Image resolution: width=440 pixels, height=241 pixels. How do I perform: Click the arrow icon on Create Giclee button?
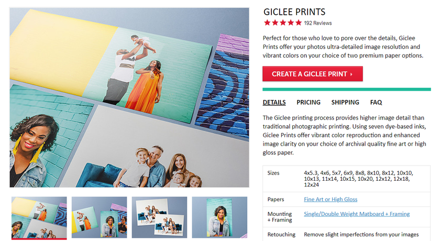pyautogui.click(x=351, y=74)
